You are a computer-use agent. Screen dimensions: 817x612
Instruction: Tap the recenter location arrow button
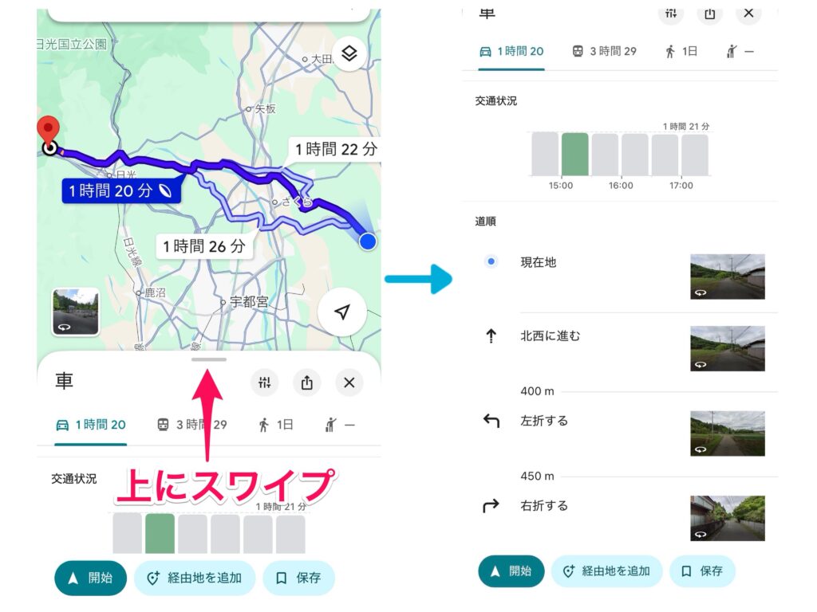pyautogui.click(x=342, y=312)
